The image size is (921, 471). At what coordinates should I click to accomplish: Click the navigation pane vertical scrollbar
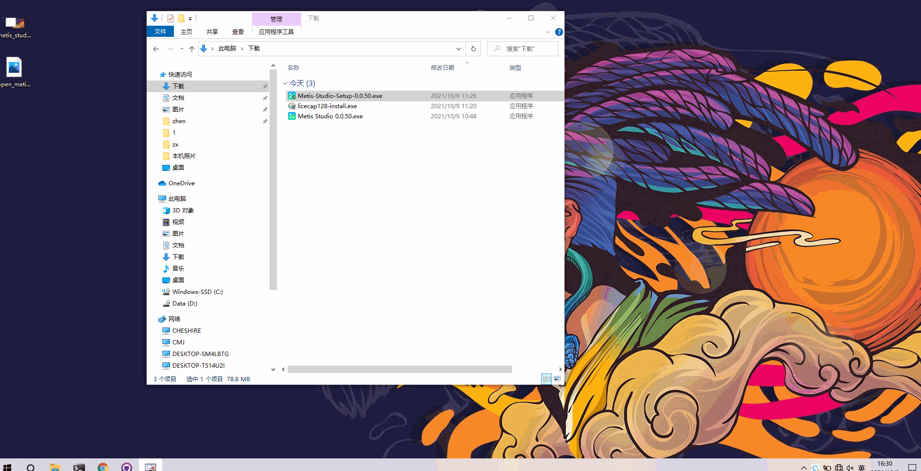[273, 179]
